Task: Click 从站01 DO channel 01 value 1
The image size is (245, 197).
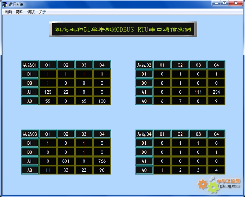Action: pyautogui.click(x=48, y=83)
